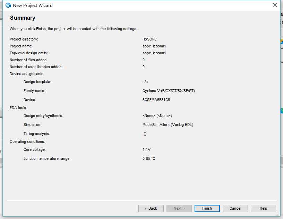Click the device value 5CSEMA5F31C6
Screen dimensions: 283x219
pyautogui.click(x=156, y=100)
